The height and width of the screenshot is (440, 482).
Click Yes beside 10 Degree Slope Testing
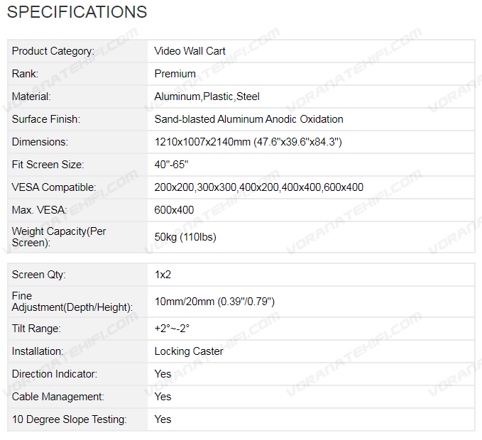[x=163, y=419]
